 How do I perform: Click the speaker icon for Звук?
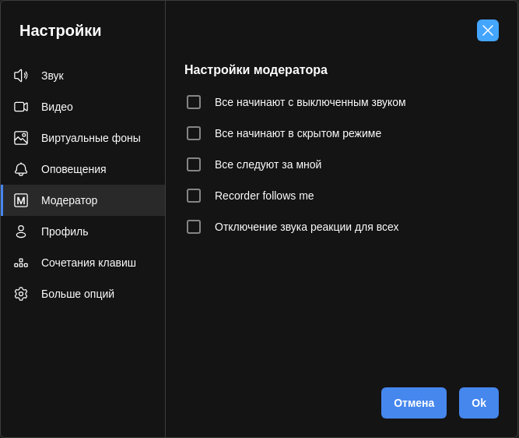click(21, 76)
